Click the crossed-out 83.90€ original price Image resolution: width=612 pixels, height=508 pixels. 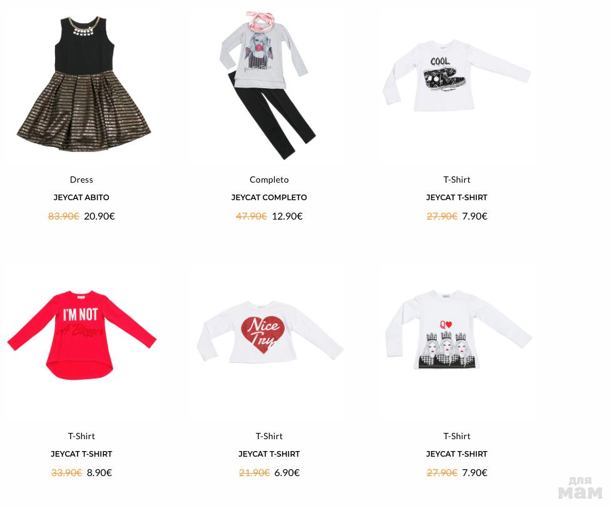pyautogui.click(x=64, y=216)
